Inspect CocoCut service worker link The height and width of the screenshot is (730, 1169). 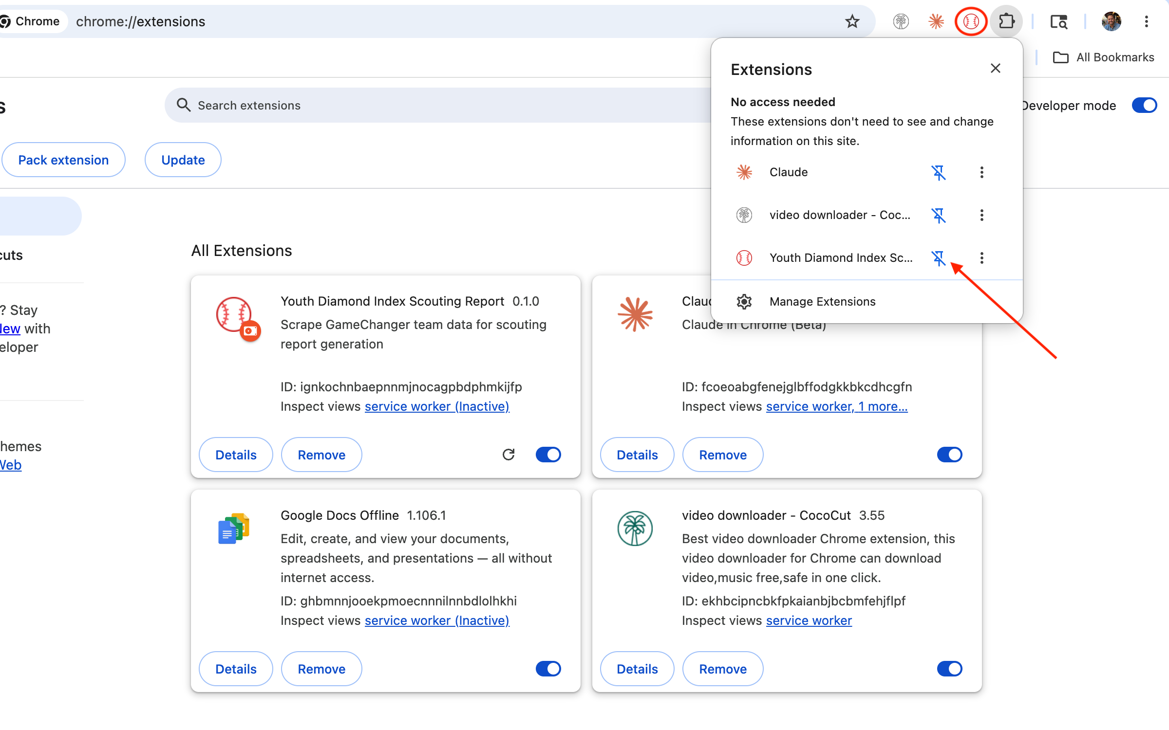tap(809, 620)
